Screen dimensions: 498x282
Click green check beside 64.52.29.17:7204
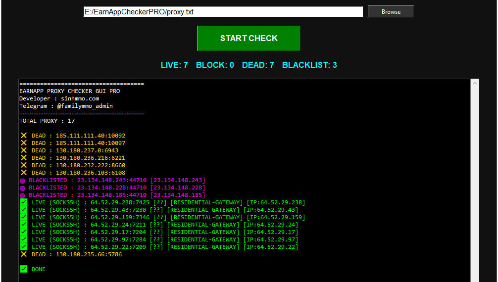point(23,232)
